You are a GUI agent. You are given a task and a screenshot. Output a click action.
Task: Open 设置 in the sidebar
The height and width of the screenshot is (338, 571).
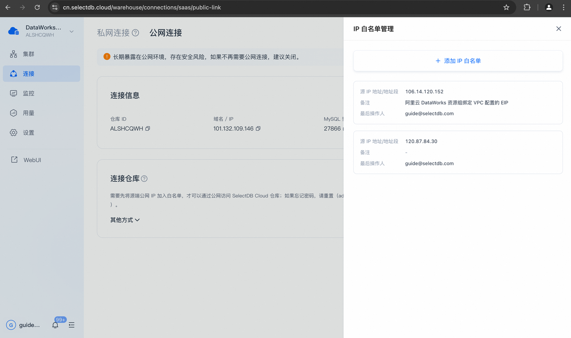[41, 133]
